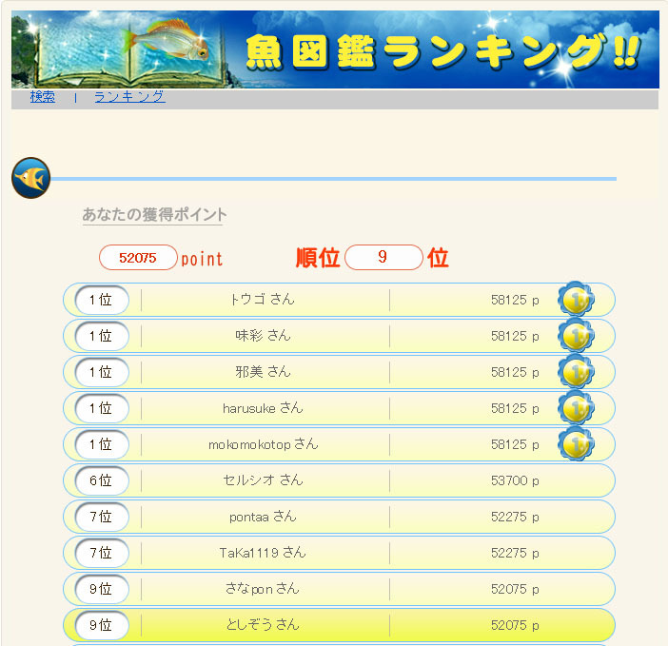Click the round tropical fish icon
Viewport: 668px width, 646px height.
pos(30,178)
